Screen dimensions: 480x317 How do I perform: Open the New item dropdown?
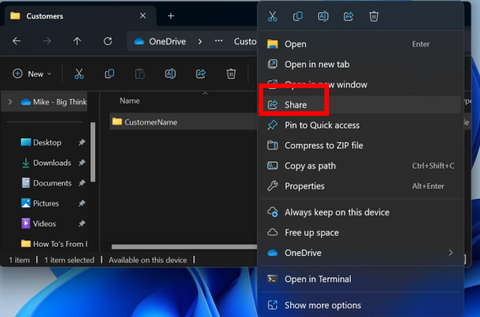[x=32, y=73]
